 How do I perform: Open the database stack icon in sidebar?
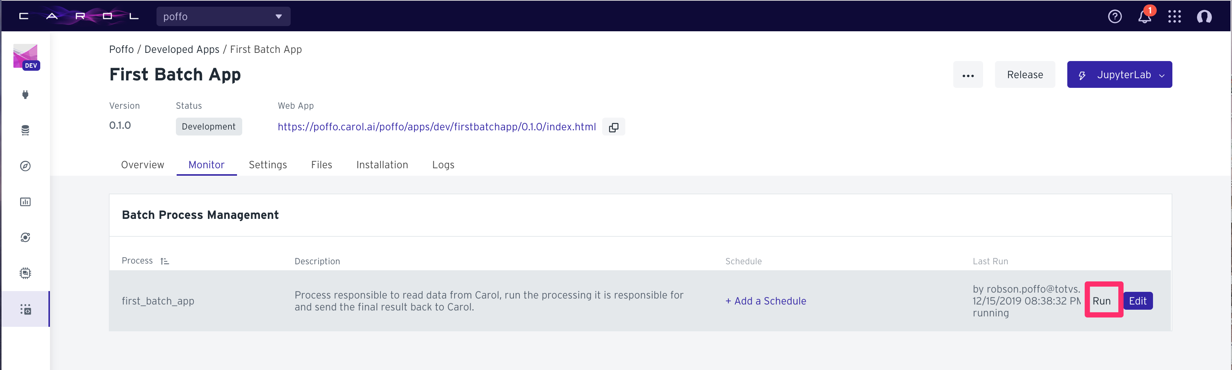[x=25, y=130]
